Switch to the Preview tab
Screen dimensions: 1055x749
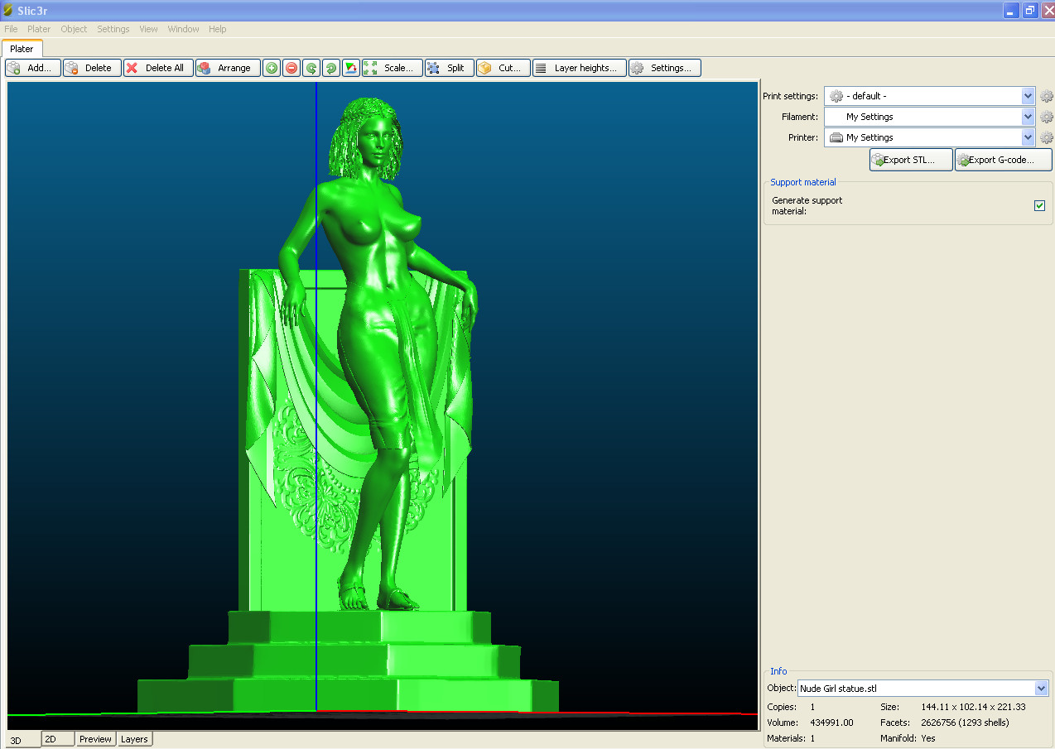pos(95,739)
